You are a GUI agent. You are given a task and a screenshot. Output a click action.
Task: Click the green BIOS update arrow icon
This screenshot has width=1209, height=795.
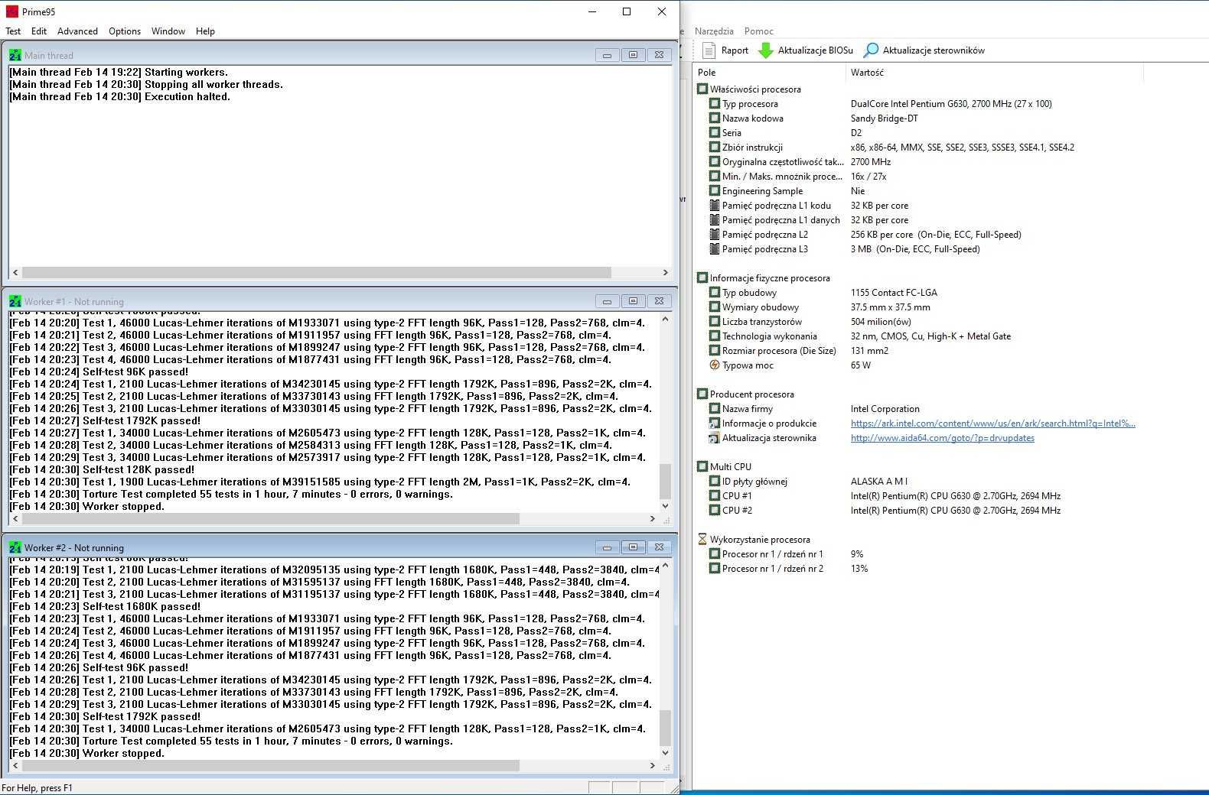coord(765,50)
